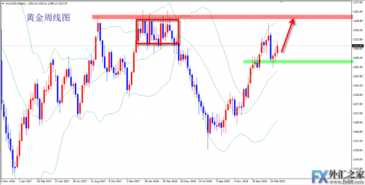Click the 1377.00 price axis label
Screen dimensions: 365x185
click(358, 2)
